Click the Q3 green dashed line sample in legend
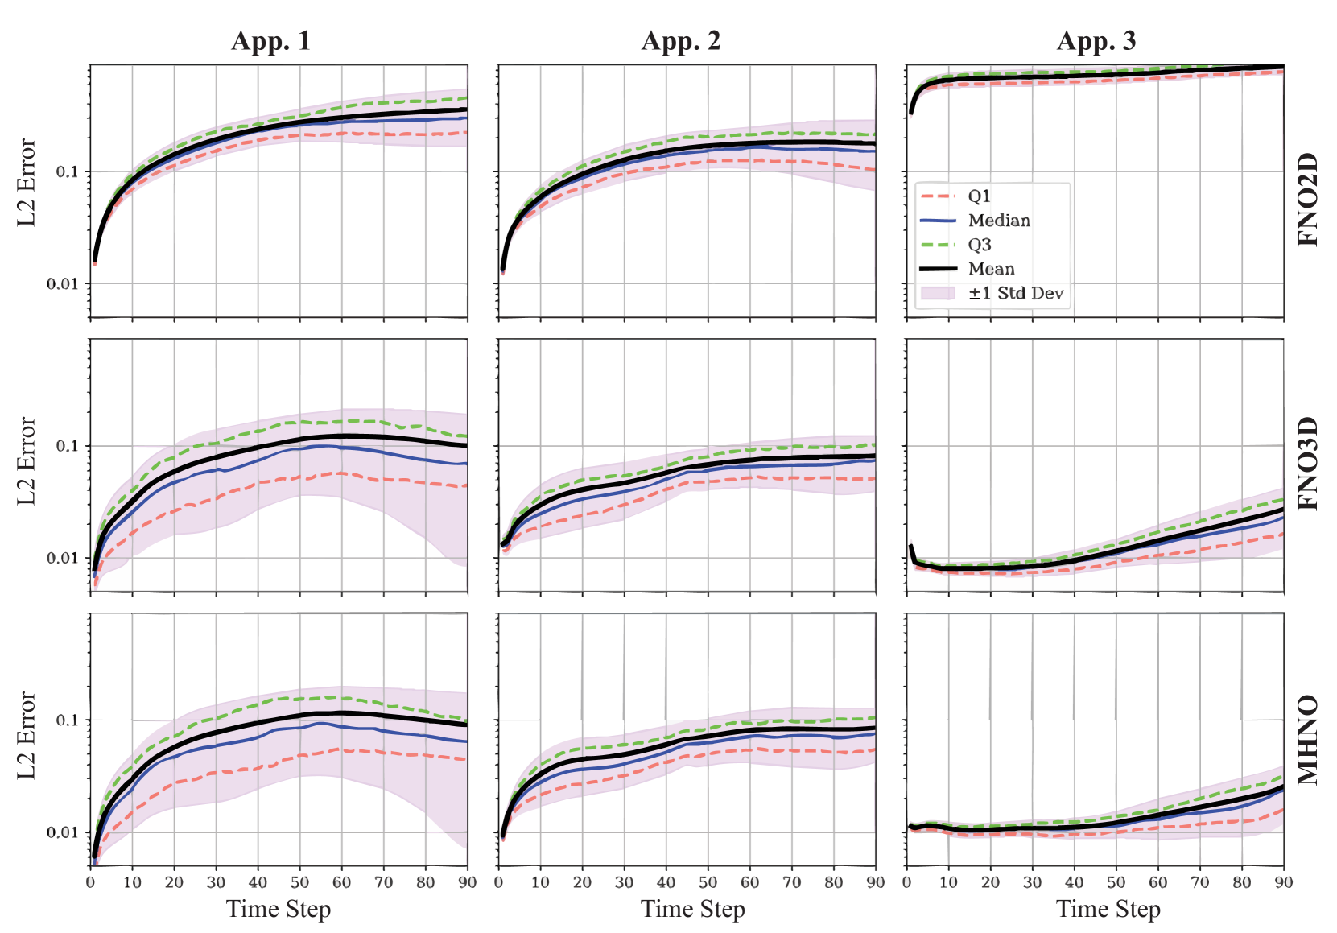 [x=938, y=245]
